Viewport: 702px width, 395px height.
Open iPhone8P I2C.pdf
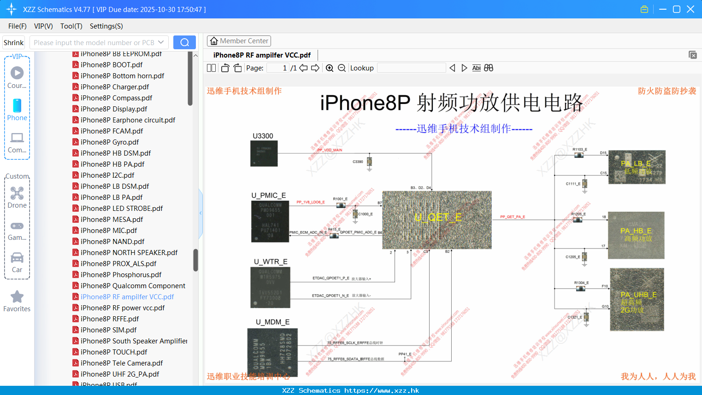107,175
